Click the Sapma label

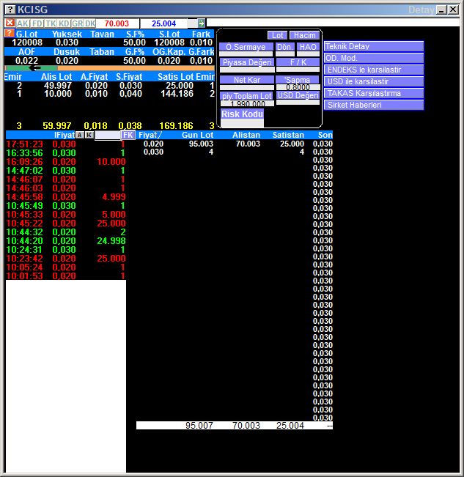click(298, 80)
